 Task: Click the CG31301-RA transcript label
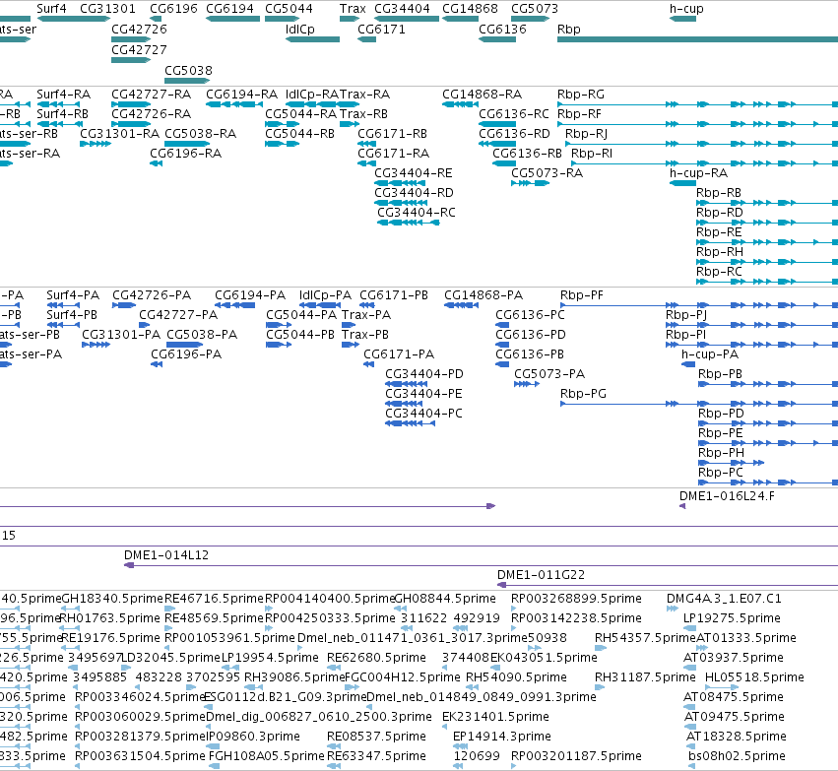pos(120,134)
